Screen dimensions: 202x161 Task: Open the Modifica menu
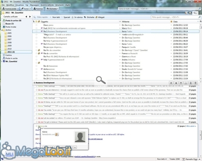[x=10, y=5]
